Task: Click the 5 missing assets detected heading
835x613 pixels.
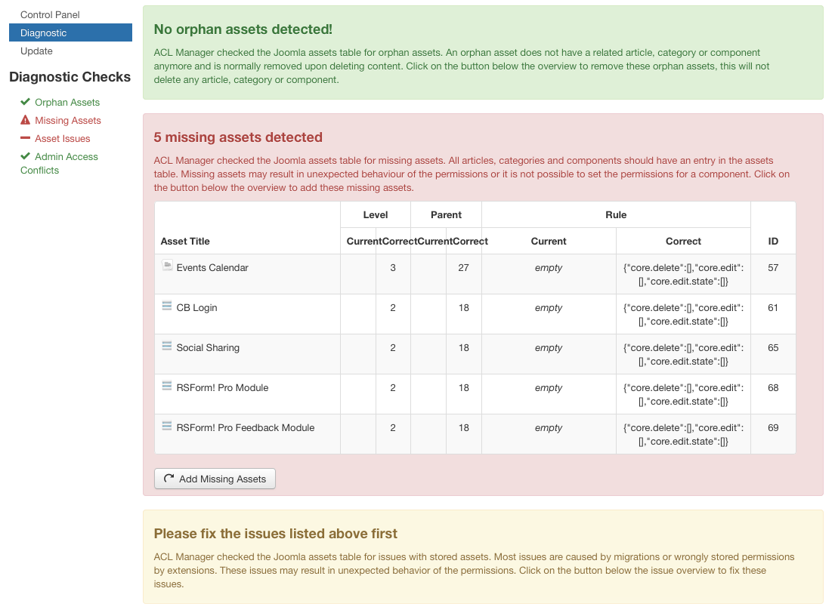Action: [238, 137]
